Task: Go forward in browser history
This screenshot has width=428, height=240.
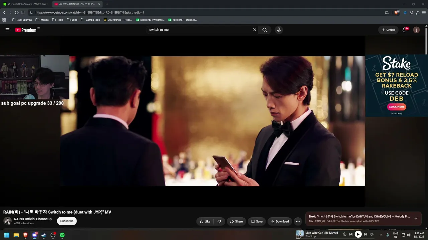Action: click(x=10, y=12)
